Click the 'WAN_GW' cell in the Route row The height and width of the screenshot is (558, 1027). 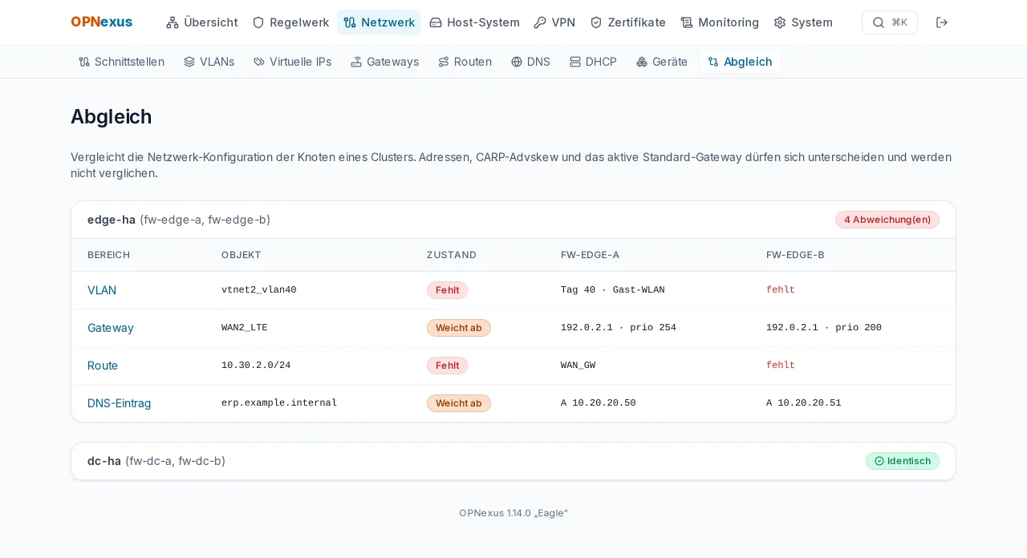click(x=578, y=366)
